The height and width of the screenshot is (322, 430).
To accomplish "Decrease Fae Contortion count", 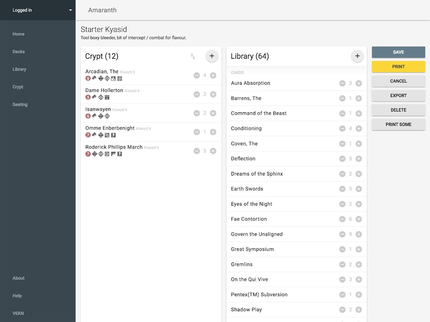I will 342,219.
